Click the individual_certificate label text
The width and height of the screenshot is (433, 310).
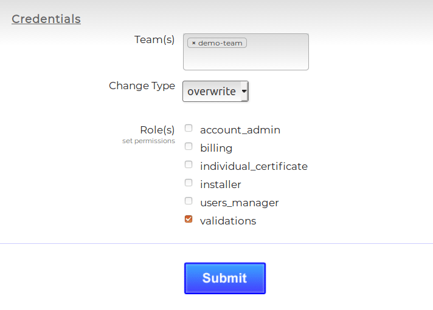click(254, 166)
